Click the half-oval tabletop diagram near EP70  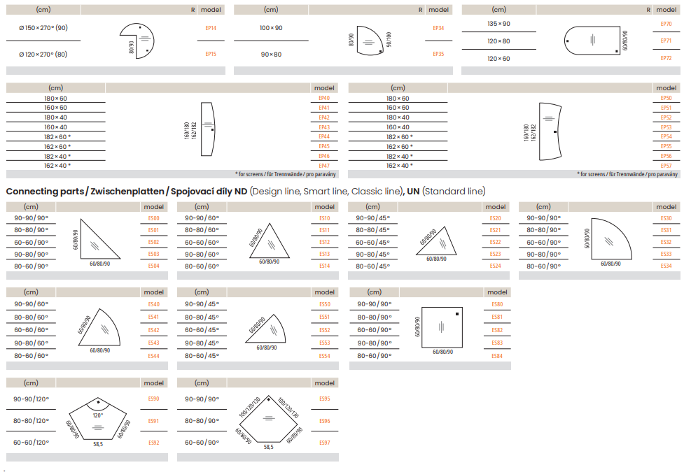(593, 41)
